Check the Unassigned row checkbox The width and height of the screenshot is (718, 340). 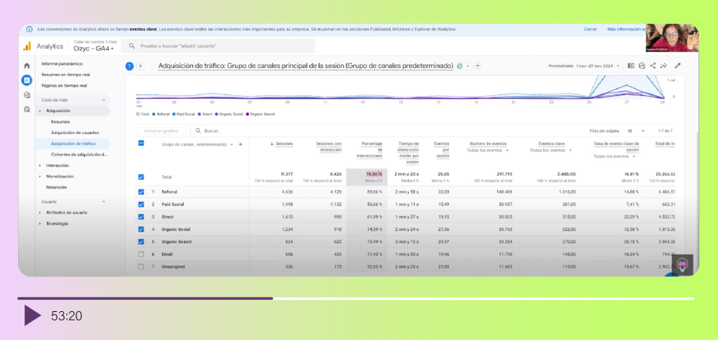(142, 267)
